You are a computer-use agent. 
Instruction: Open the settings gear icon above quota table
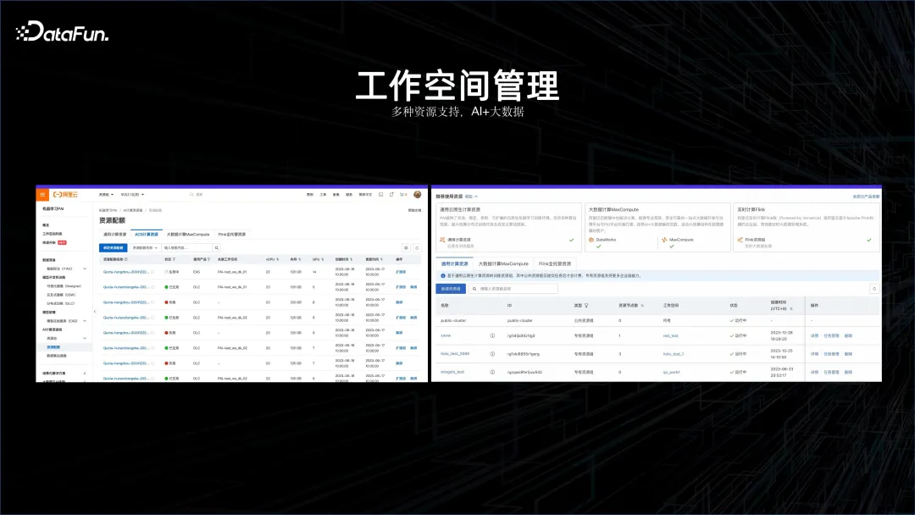point(406,246)
